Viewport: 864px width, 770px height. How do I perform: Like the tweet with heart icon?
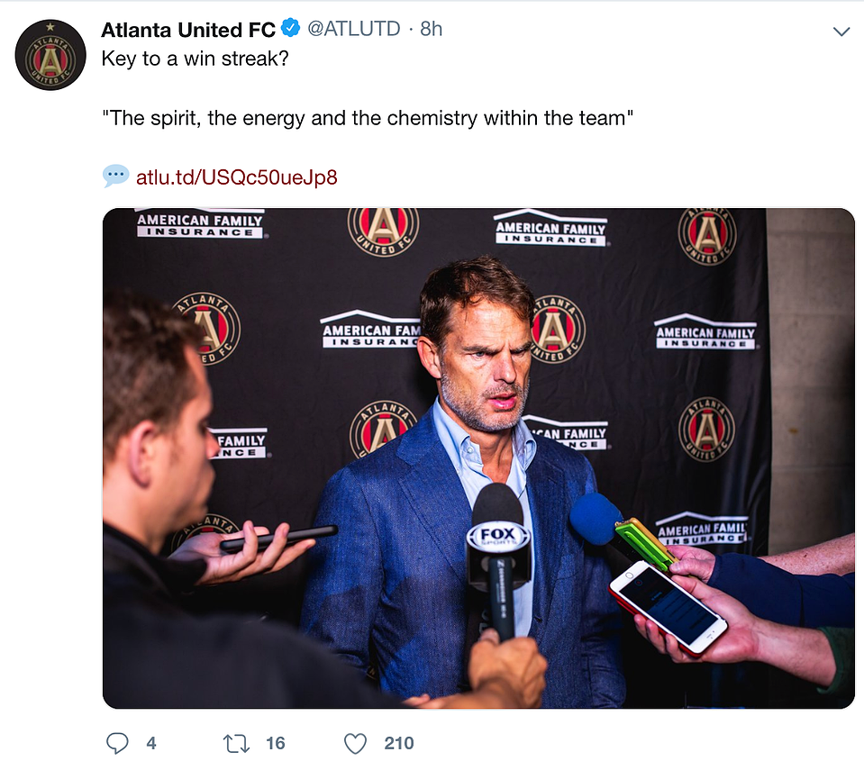(355, 744)
